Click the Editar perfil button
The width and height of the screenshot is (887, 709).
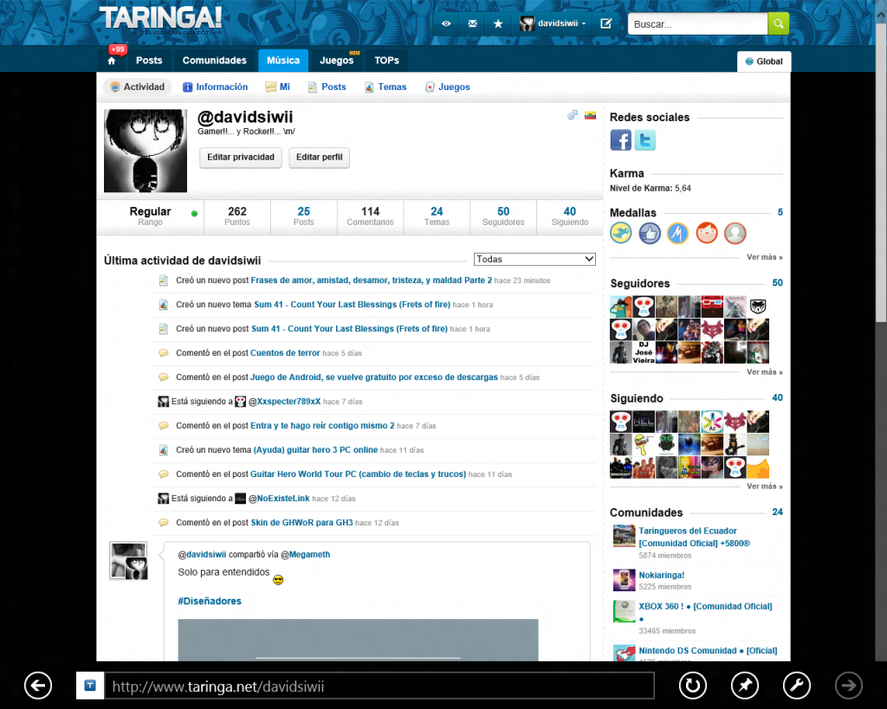coord(319,158)
